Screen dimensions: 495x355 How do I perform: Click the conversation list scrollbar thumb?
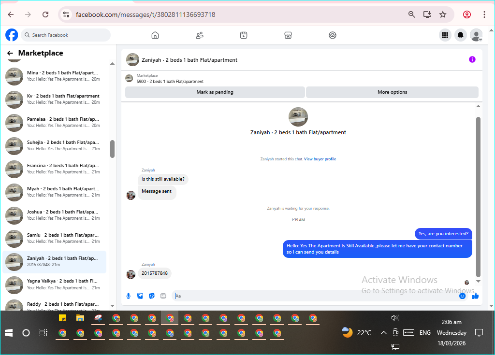112,149
